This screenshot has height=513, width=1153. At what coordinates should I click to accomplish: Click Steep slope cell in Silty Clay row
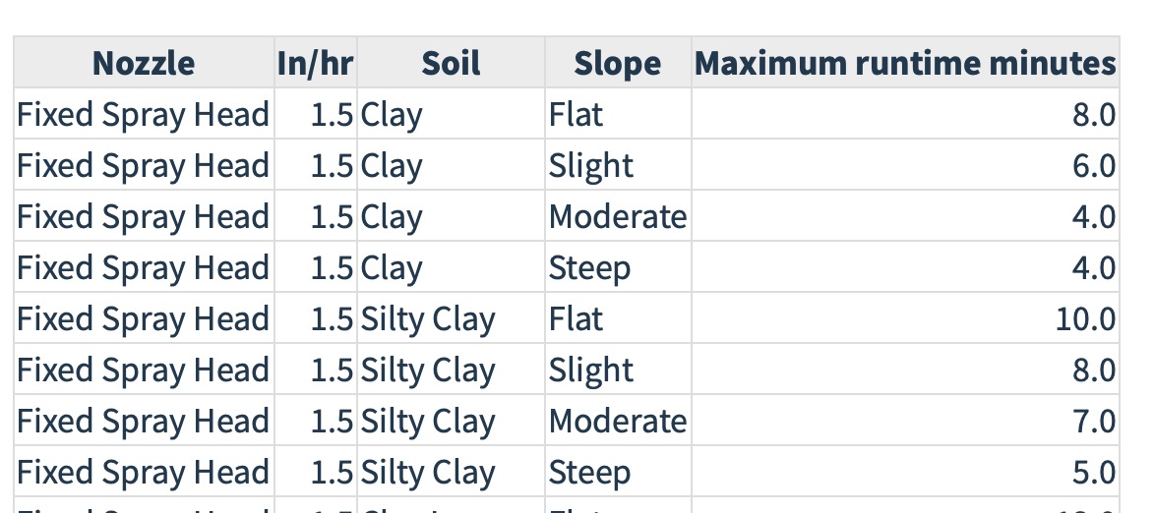pyautogui.click(x=618, y=472)
